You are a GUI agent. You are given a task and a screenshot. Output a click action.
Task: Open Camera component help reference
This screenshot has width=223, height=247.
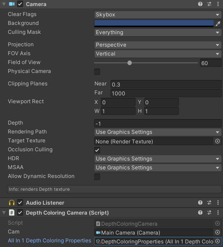pyautogui.click(x=200, y=4)
